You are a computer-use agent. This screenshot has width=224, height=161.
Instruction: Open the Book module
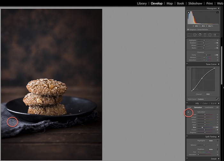180,4
